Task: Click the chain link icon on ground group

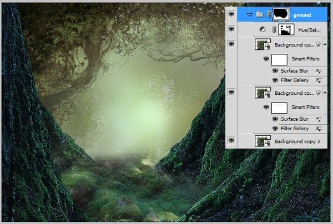Action: point(269,14)
